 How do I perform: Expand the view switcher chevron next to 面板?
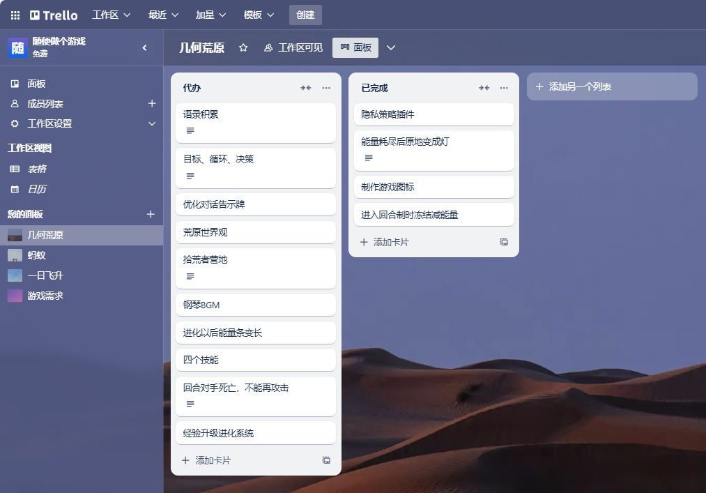tap(391, 48)
